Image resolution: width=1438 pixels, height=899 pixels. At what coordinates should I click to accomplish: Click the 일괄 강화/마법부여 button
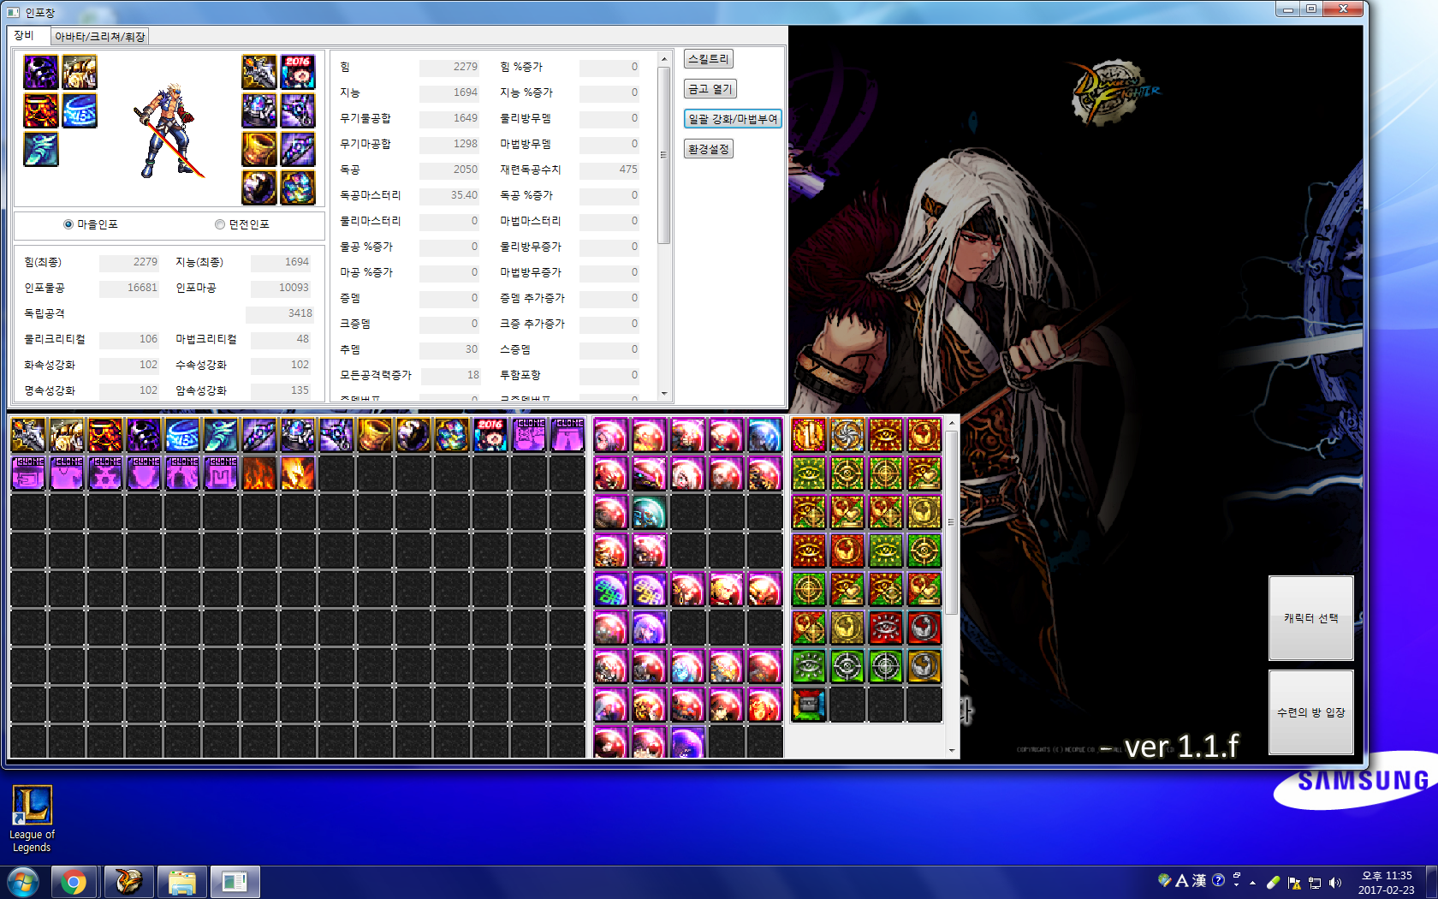point(733,119)
